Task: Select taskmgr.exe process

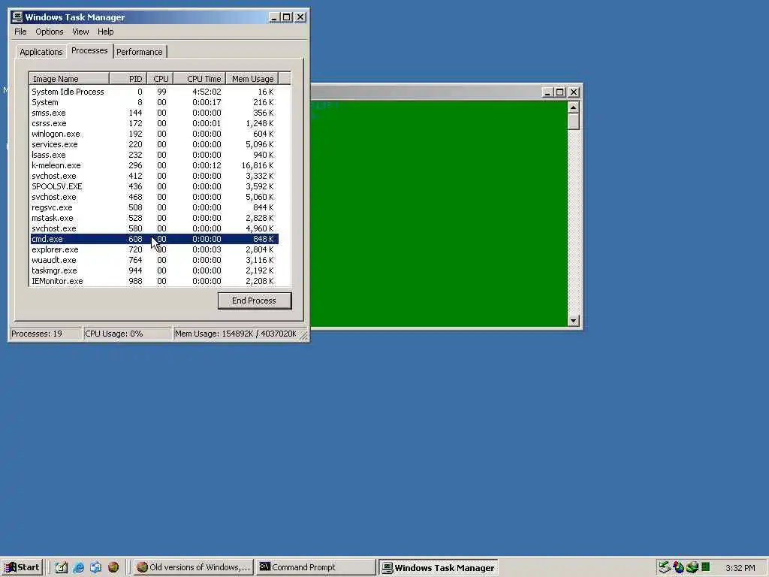Action: pos(154,270)
